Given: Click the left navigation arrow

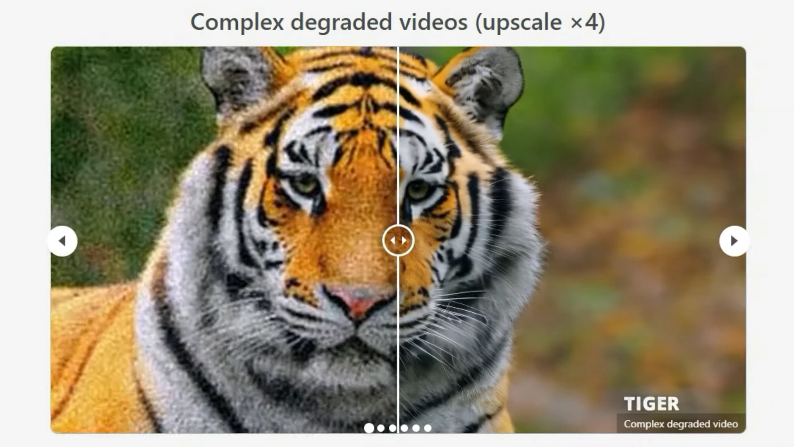Looking at the screenshot, I should tap(63, 240).
